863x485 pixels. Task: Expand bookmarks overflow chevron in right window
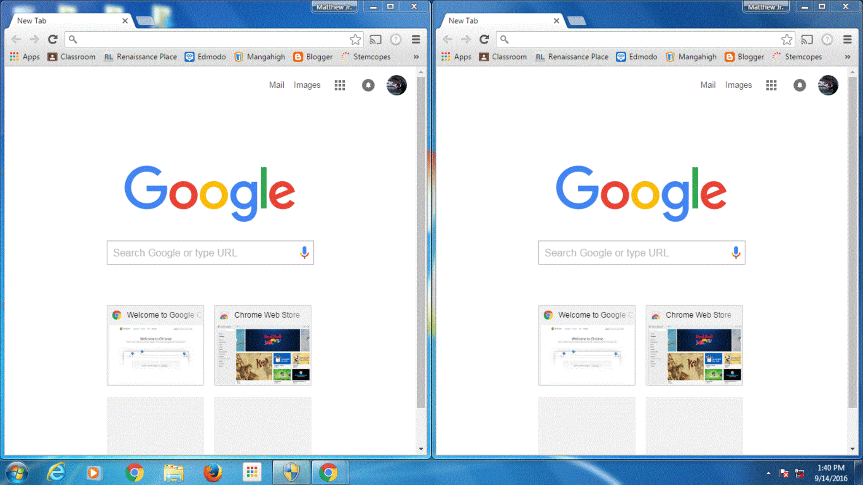(x=847, y=57)
